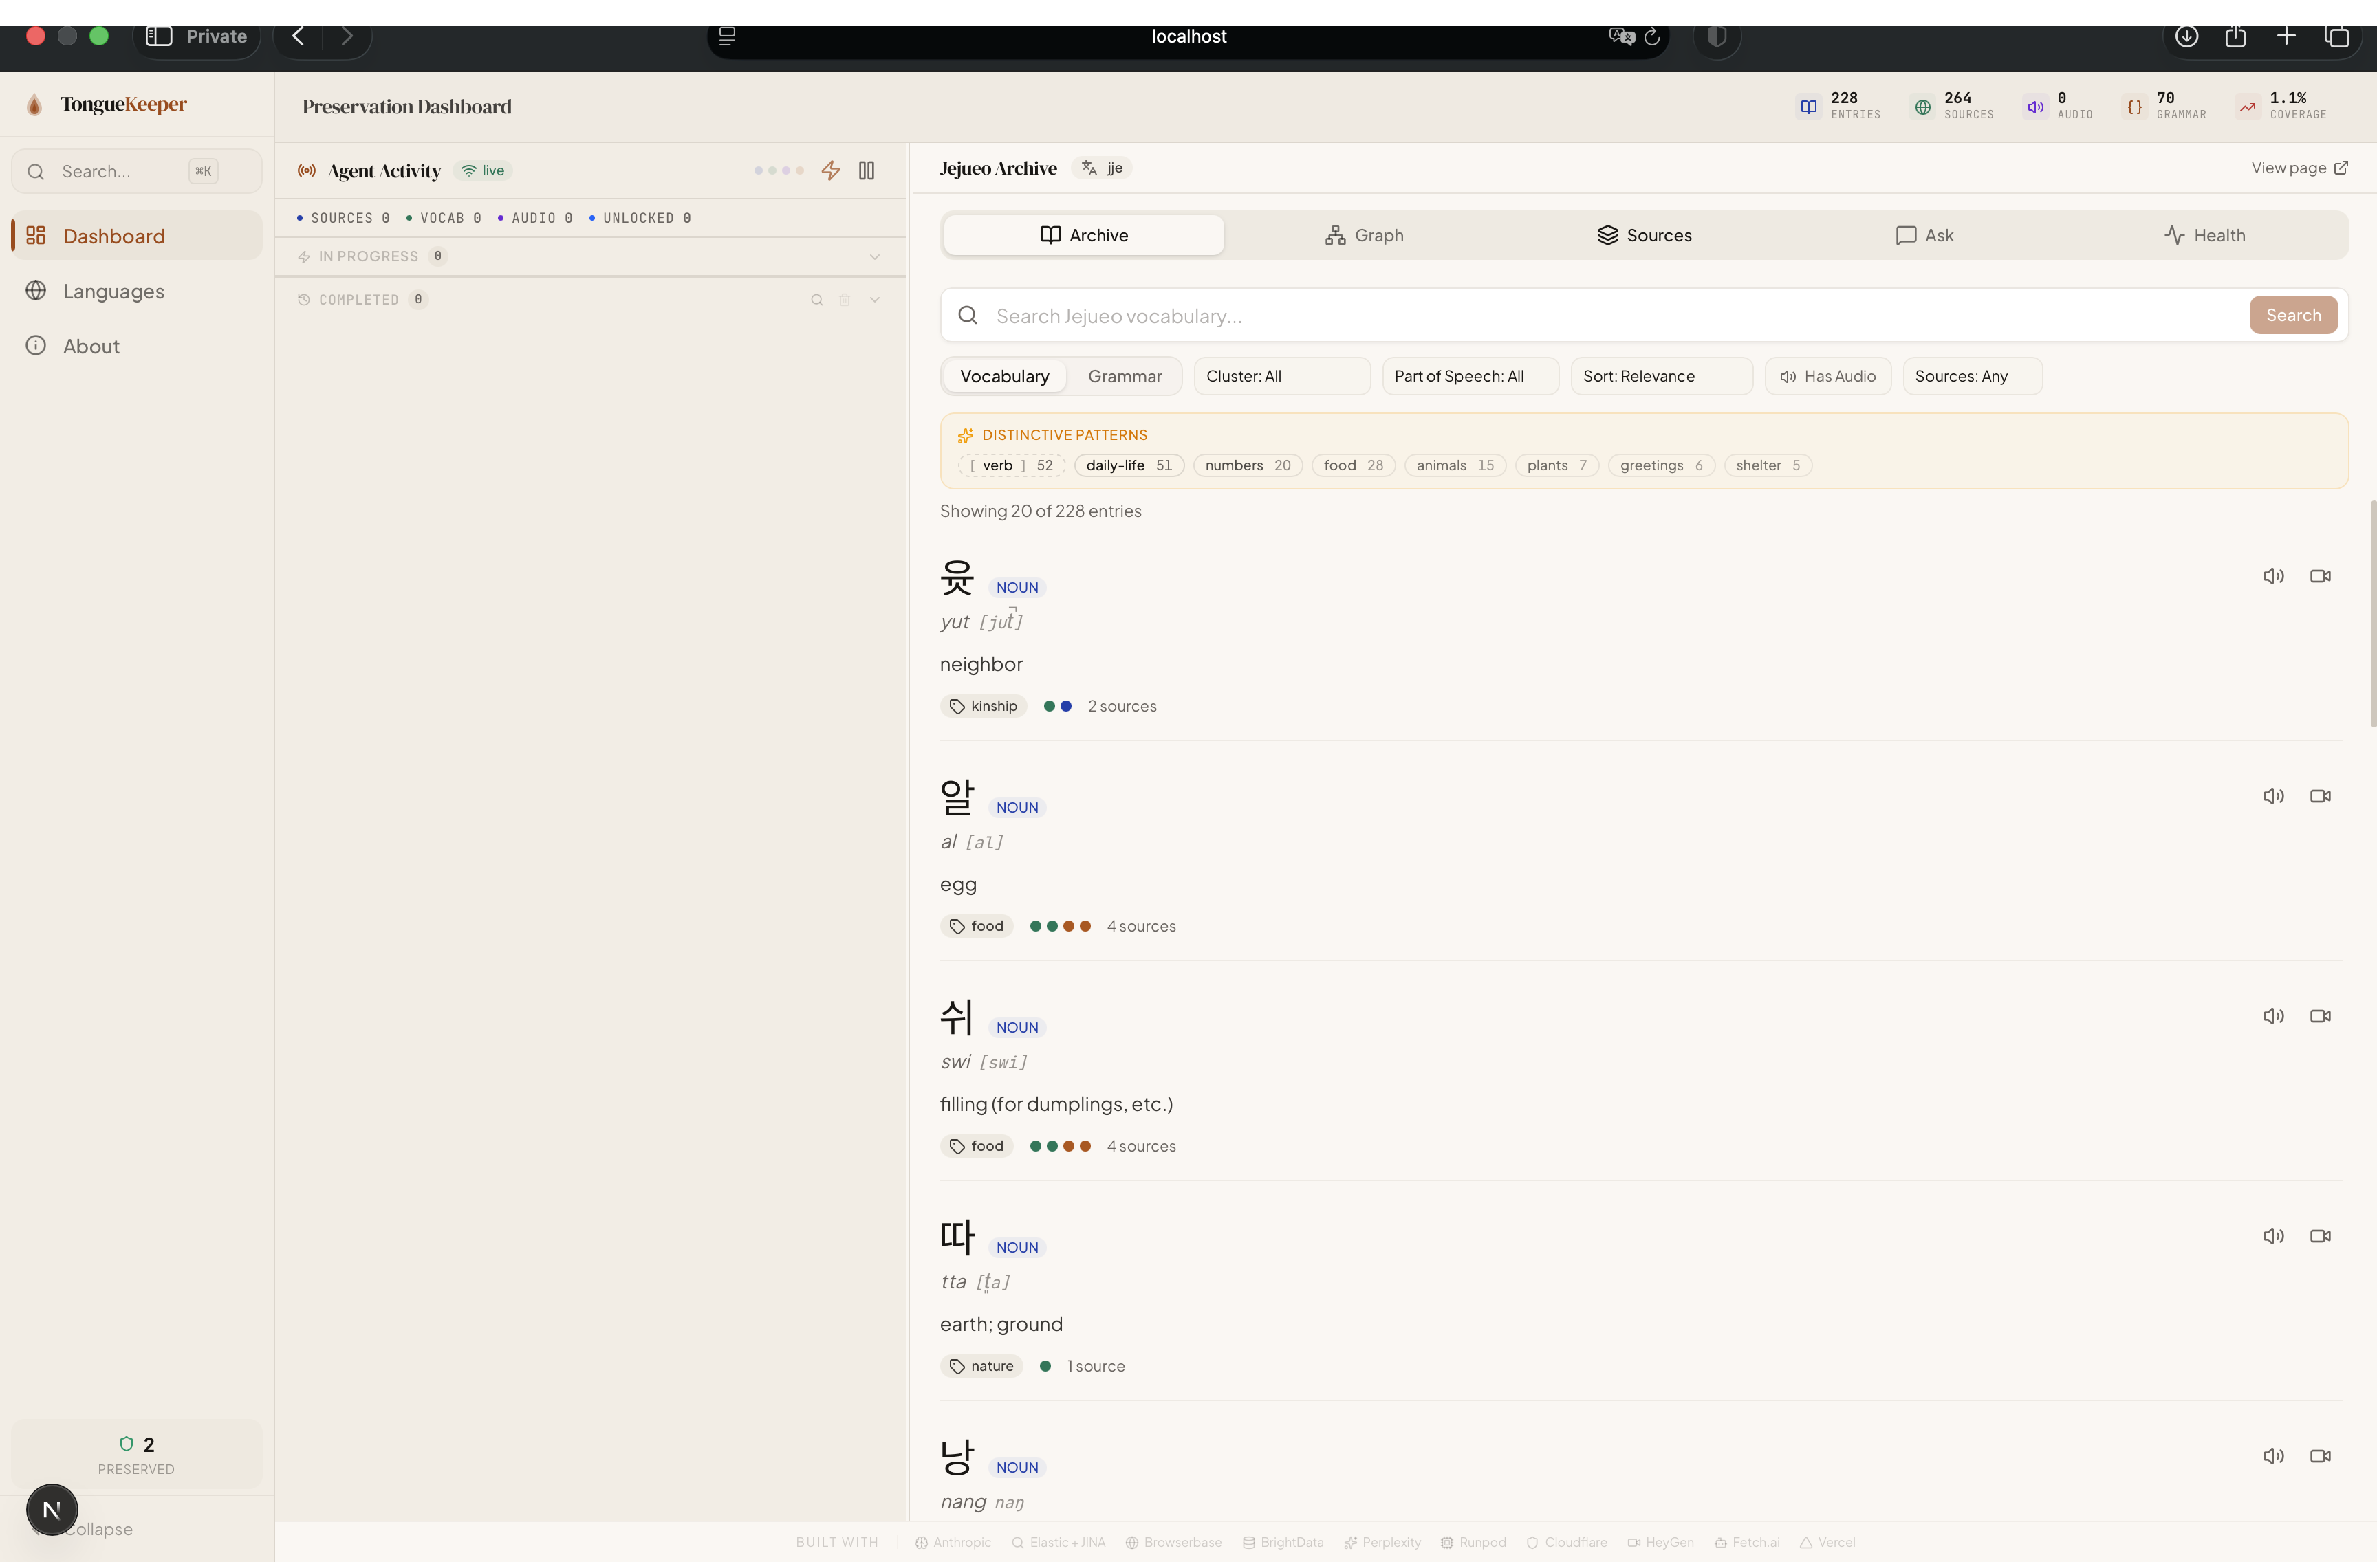Viewport: 2377px width, 1562px height.
Task: Click the speaker icon for the 쉬 entry
Action: 2273,1016
